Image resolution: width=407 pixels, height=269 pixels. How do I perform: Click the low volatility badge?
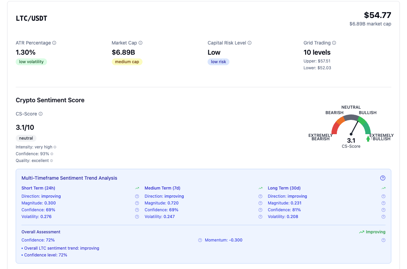click(x=31, y=62)
